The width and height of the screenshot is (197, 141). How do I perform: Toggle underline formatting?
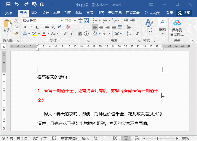[x=37, y=27]
